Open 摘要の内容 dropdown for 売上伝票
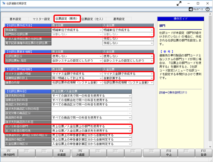 point(77,83)
